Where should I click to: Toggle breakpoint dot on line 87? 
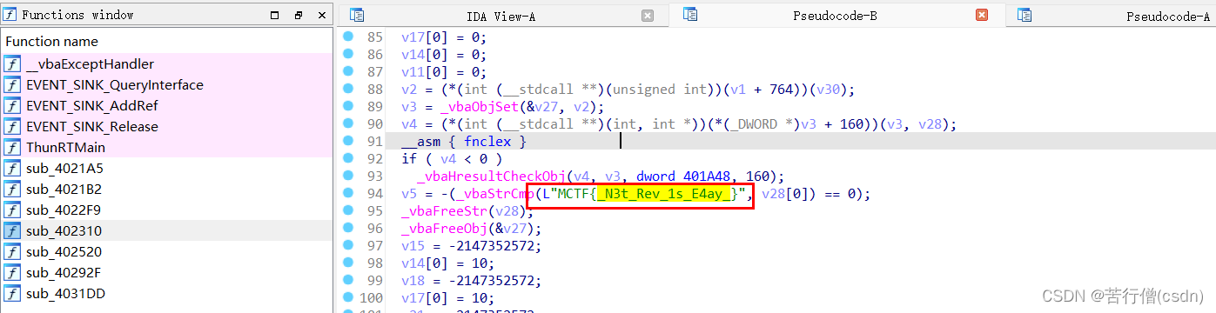tap(348, 71)
